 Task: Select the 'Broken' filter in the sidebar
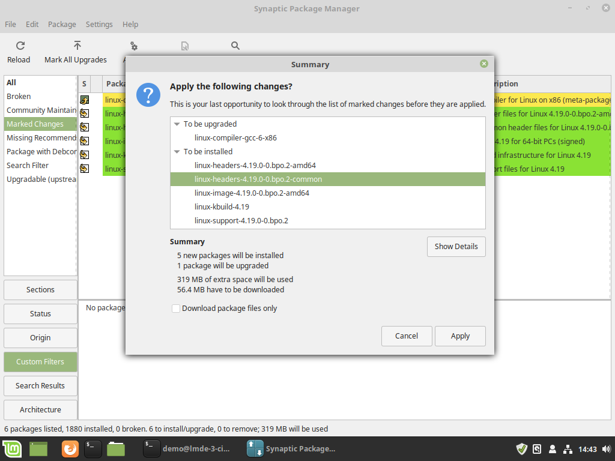pos(40,97)
